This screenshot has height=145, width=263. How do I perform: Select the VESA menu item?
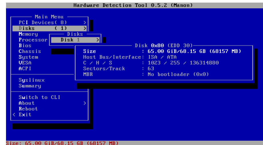pos(25,63)
